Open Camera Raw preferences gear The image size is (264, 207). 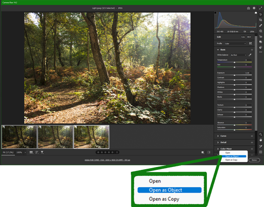coord(254,8)
